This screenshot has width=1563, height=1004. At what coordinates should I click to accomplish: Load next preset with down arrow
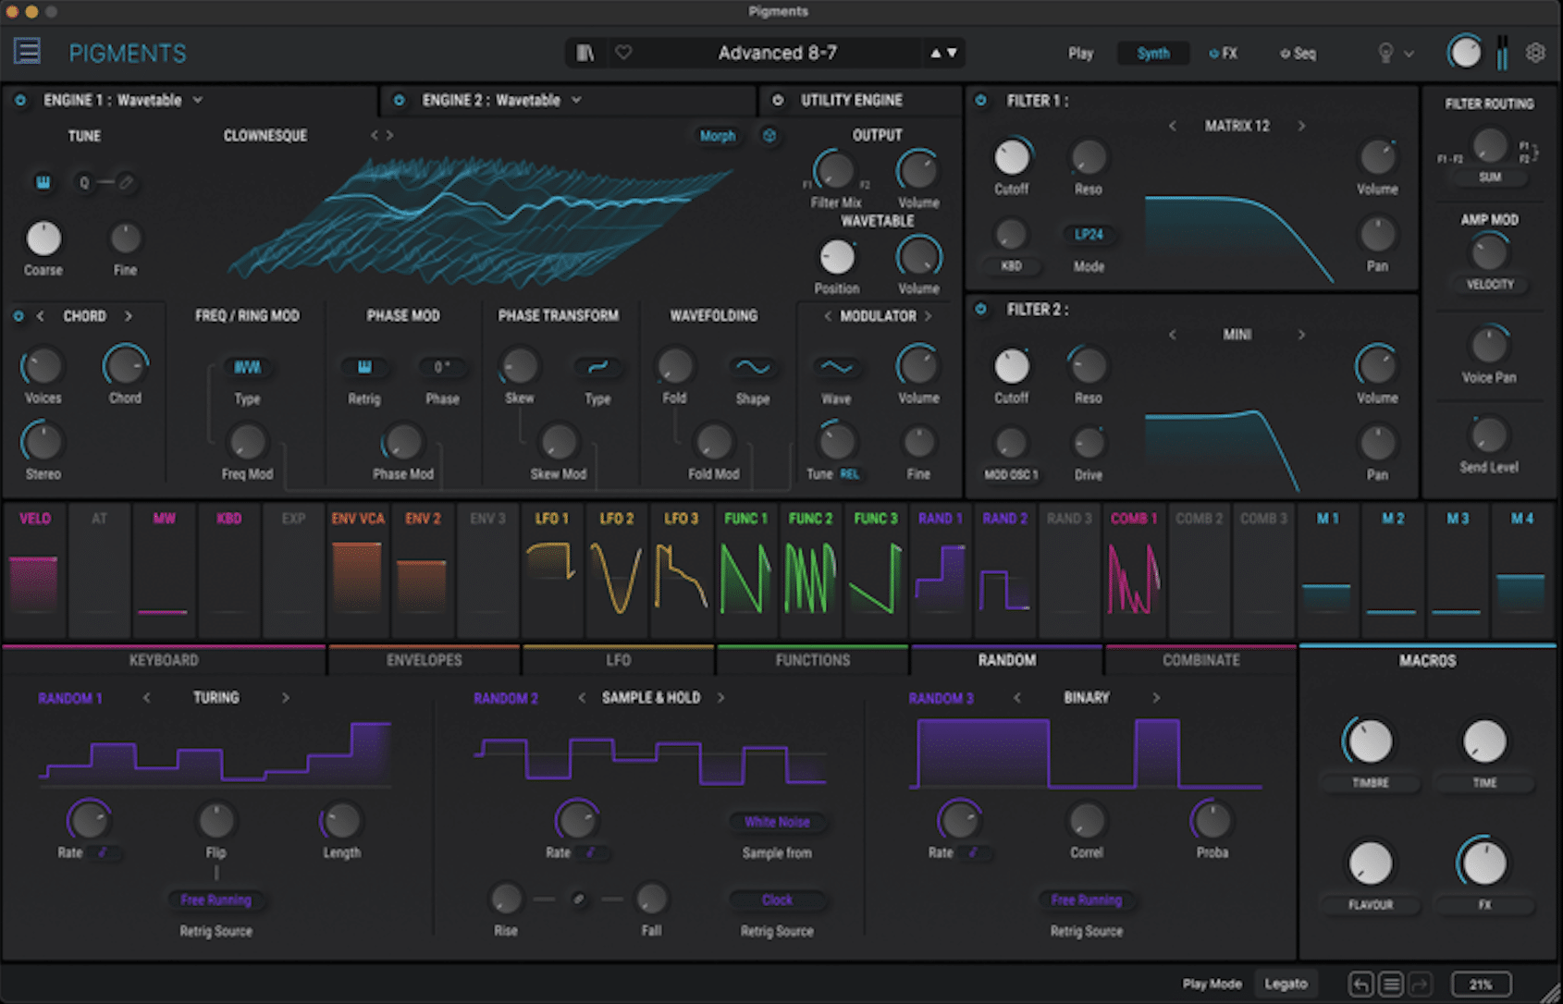click(953, 54)
